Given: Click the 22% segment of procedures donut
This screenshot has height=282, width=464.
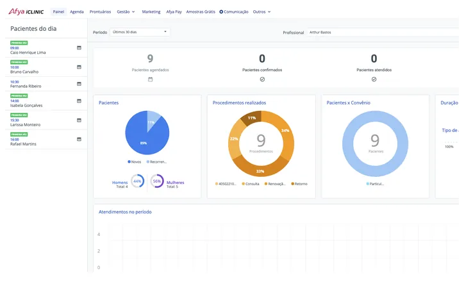Looking at the screenshot, I should [x=235, y=138].
